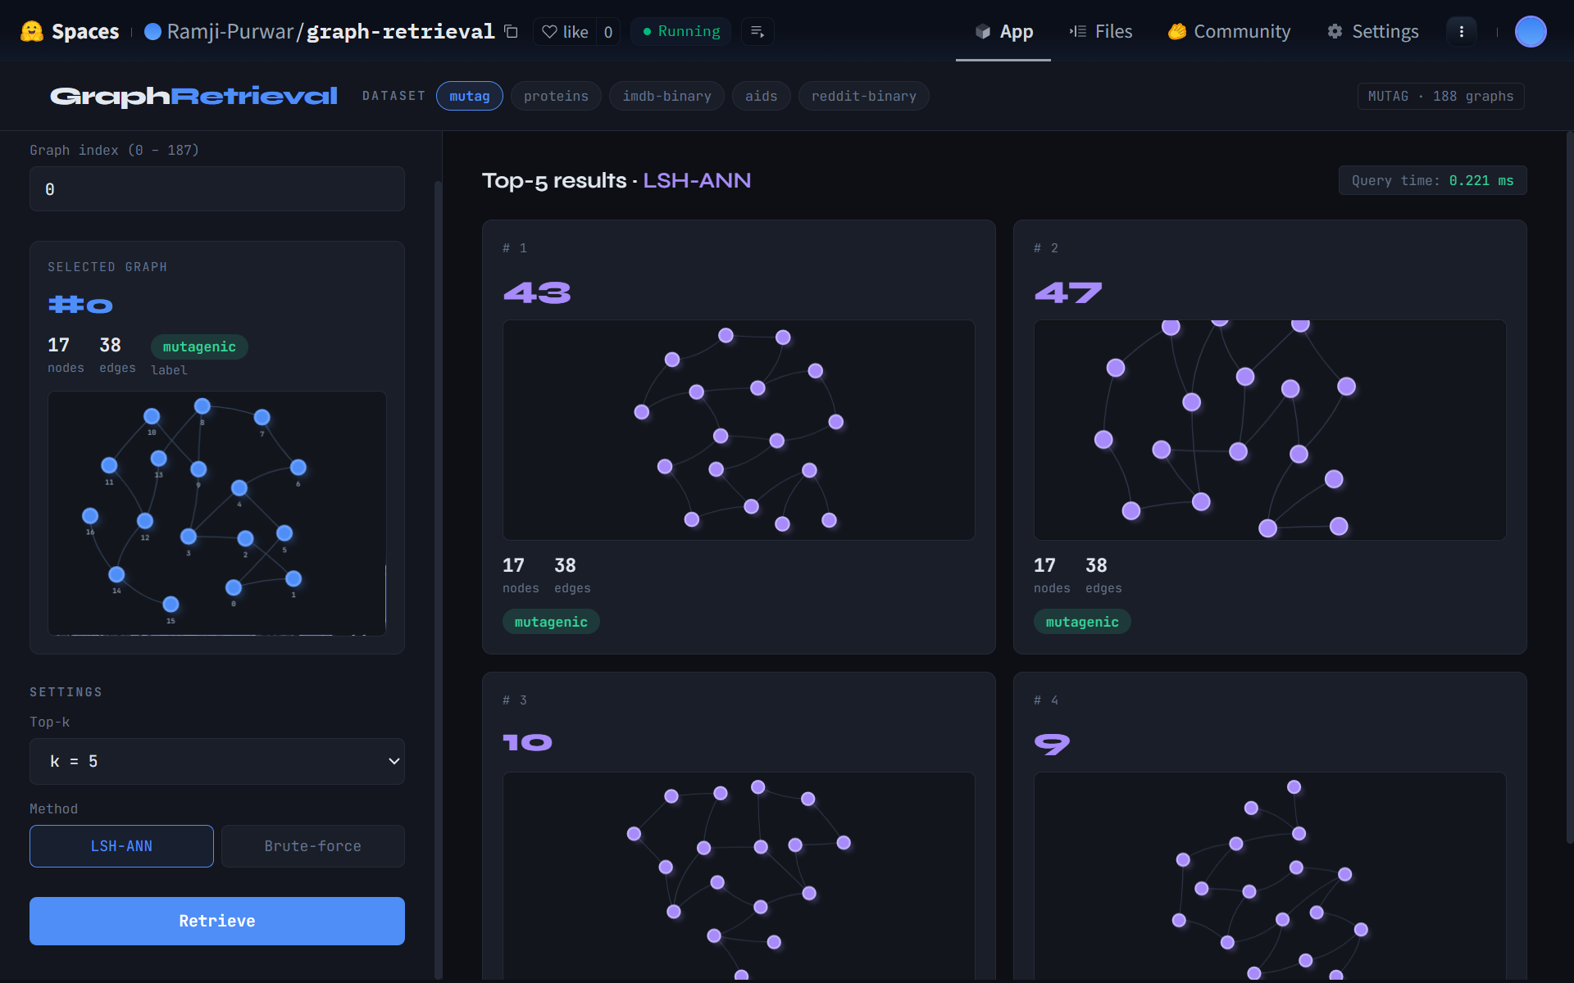The image size is (1574, 983).
Task: Click the Hugging Face Spaces logo
Action: click(x=31, y=31)
